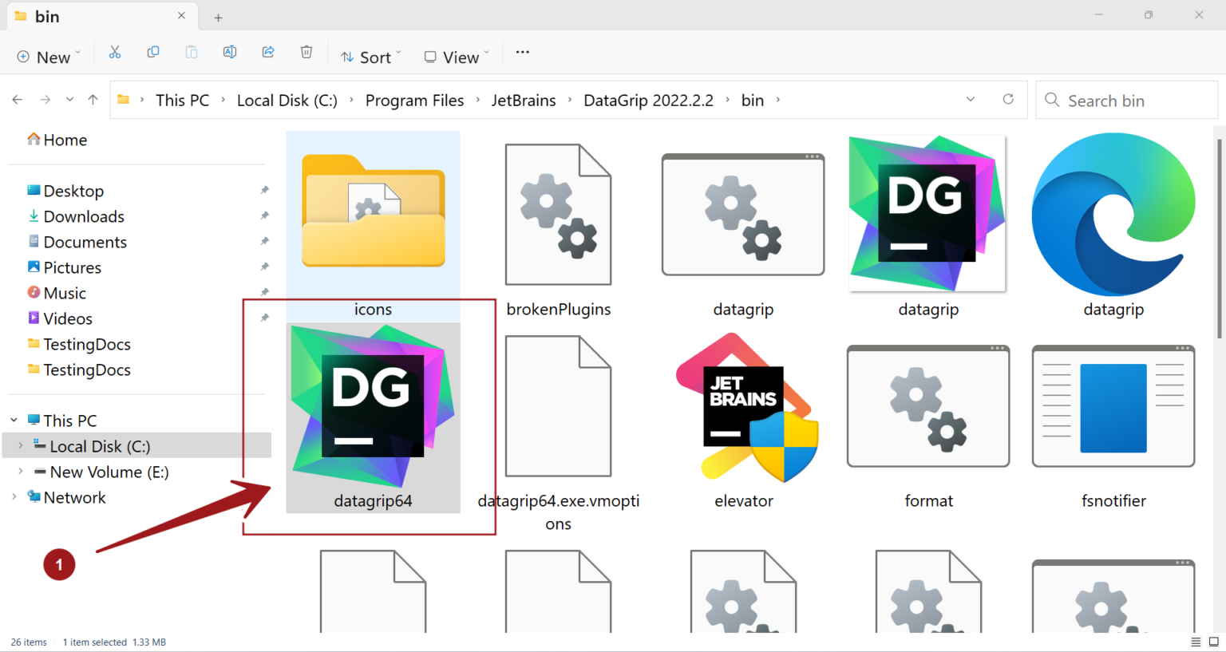
Task: Refresh the folder with the refresh icon
Action: point(1008,100)
